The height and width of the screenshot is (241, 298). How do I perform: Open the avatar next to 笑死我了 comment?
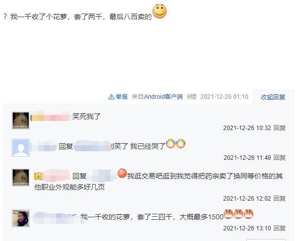coord(21,120)
